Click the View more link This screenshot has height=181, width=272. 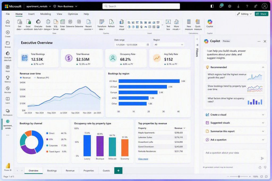point(143,159)
